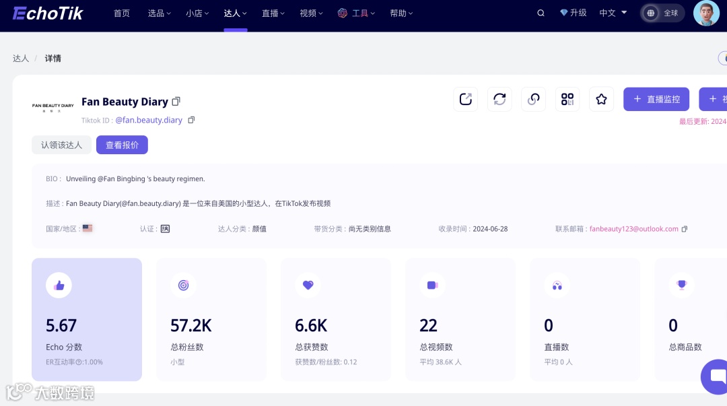Click the open-in-new-window share icon
Screen dimensions: 727x406
tap(466, 99)
